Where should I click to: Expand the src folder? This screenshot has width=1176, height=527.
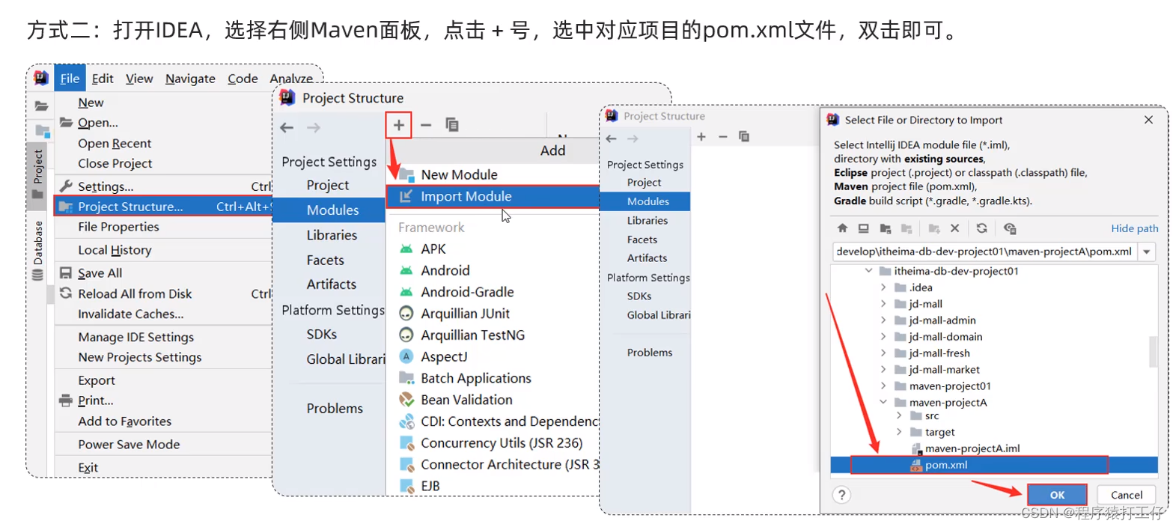pos(899,415)
